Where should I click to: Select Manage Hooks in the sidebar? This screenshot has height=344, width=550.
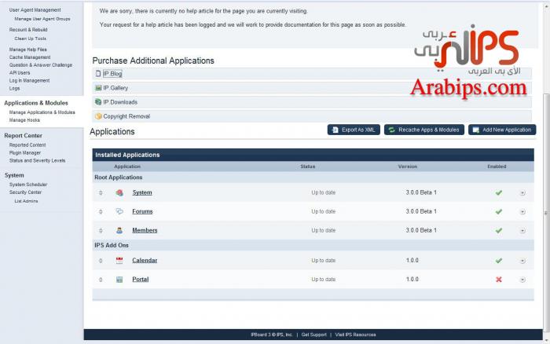click(x=24, y=120)
